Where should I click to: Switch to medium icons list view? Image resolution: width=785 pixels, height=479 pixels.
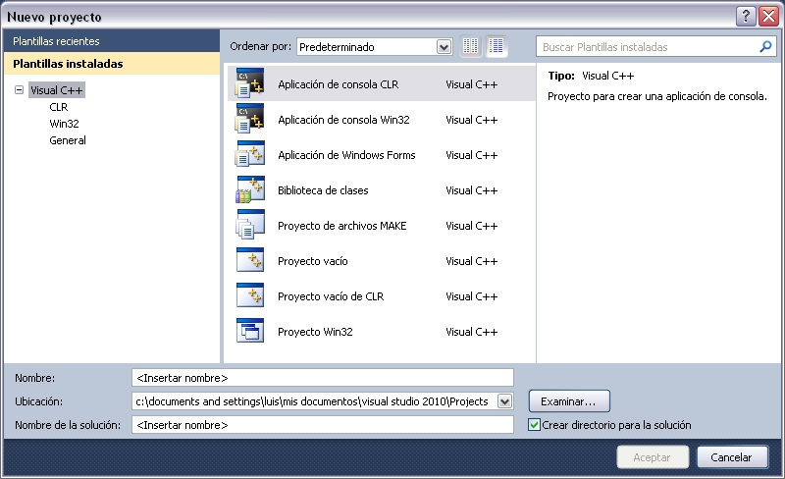click(496, 46)
